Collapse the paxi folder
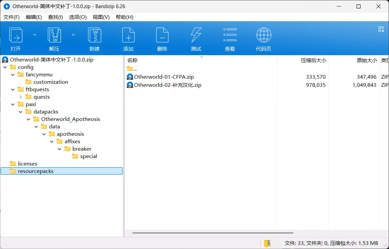The height and width of the screenshot is (249, 389). click(13, 104)
